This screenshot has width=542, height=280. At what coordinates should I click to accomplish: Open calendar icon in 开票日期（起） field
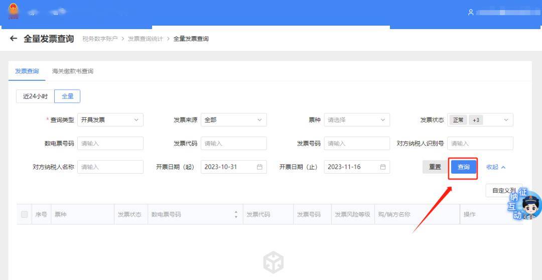coord(259,167)
